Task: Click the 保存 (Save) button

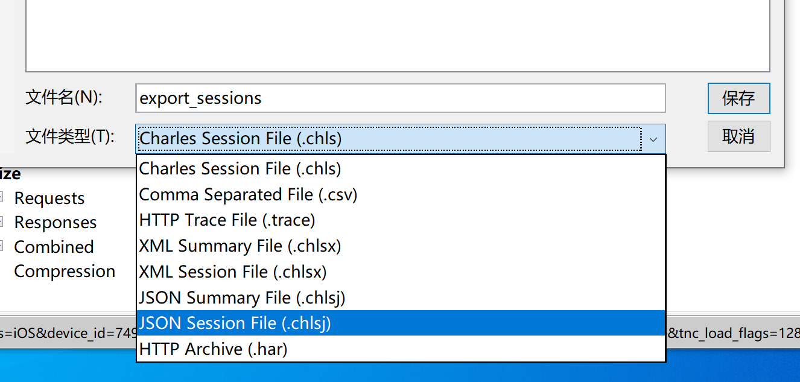Action: (x=738, y=98)
